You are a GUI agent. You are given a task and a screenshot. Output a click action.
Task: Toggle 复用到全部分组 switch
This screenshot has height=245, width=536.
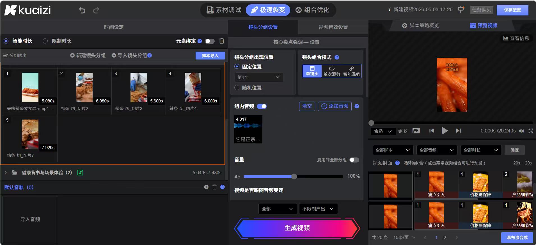click(x=354, y=160)
